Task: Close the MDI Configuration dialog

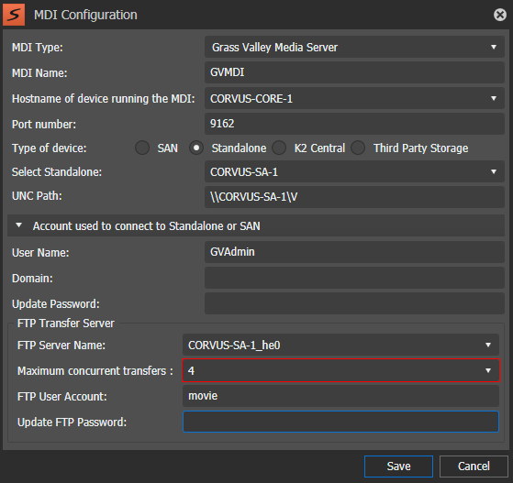Action: [500, 15]
